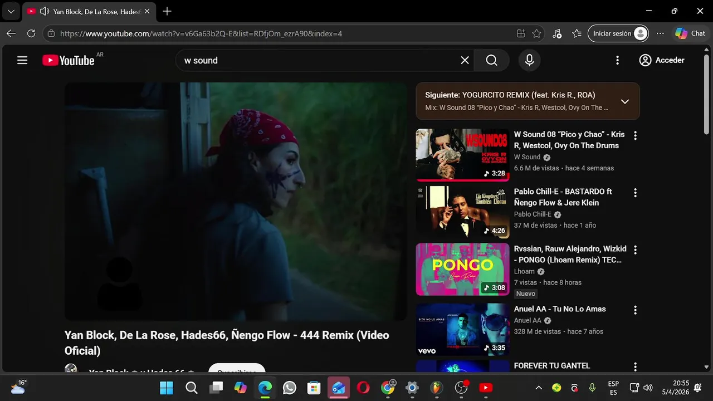Open the weather widget showing 16°
This screenshot has width=713, height=401.
click(x=18, y=387)
